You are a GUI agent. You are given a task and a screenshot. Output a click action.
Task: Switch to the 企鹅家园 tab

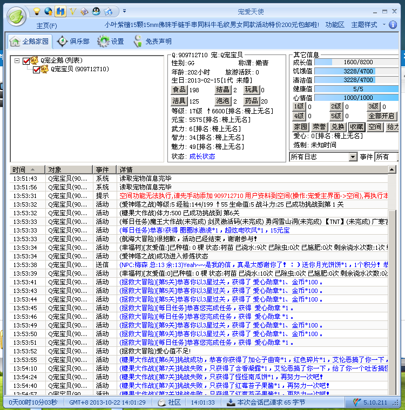30,42
